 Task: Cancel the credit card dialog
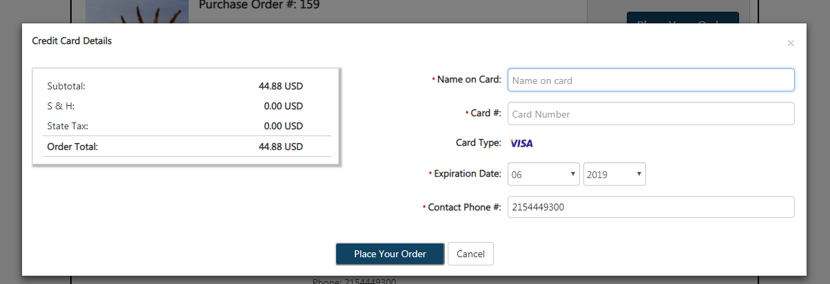(470, 254)
